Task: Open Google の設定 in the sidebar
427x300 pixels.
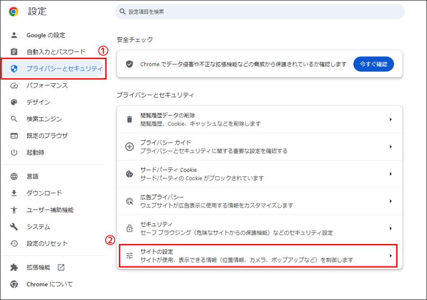Action: [46, 35]
